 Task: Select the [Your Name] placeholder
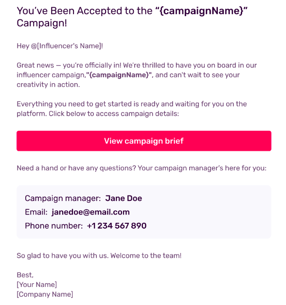coord(37,285)
